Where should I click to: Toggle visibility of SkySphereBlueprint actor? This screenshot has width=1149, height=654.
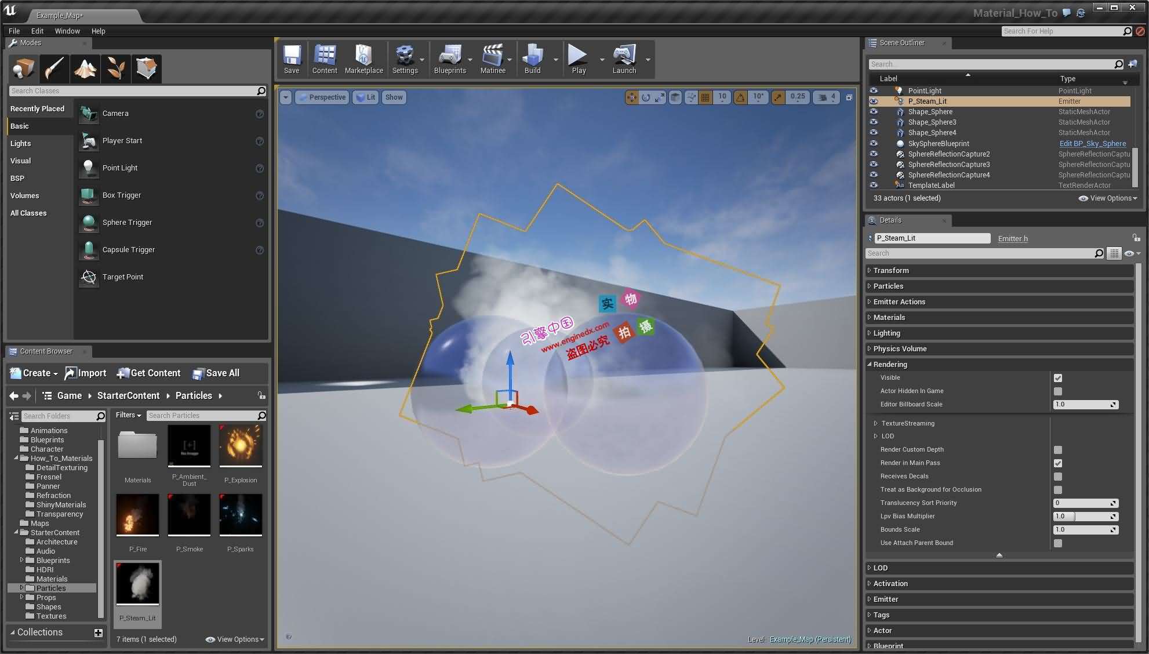[874, 143]
